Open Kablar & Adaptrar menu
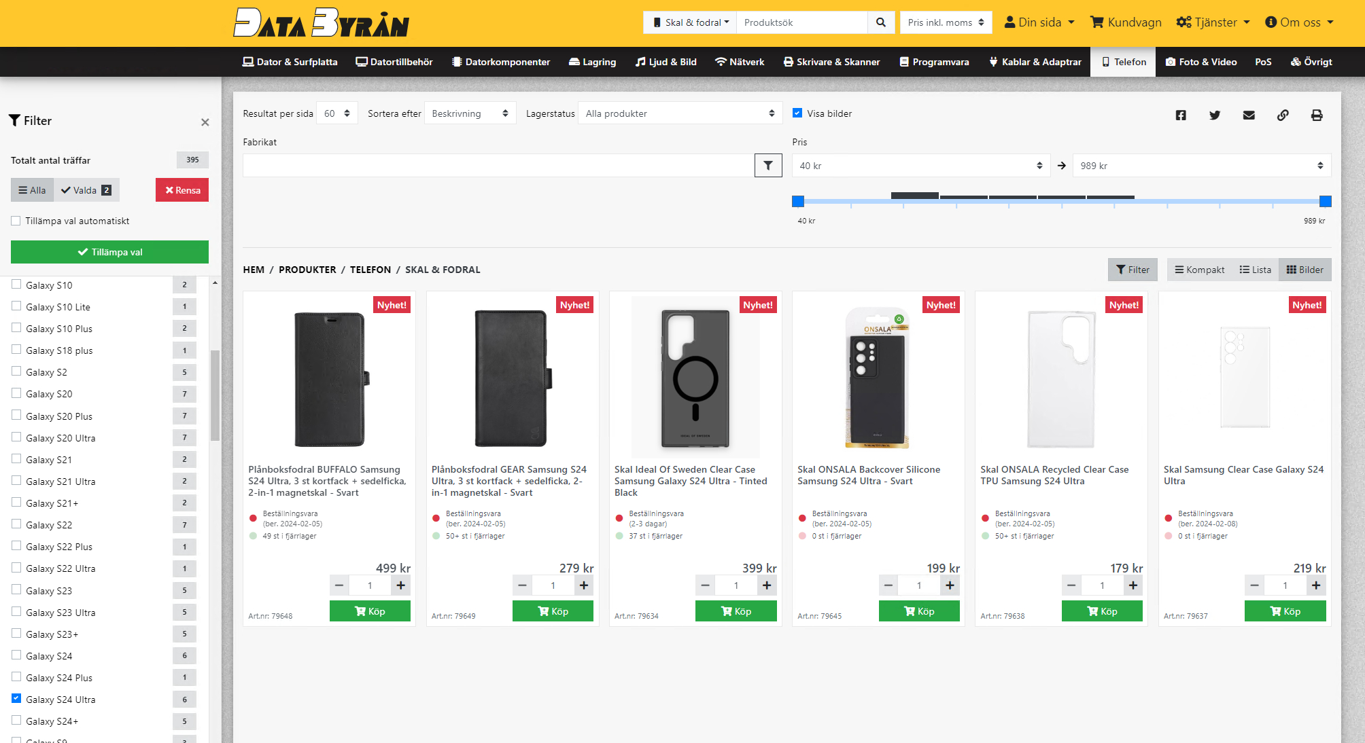This screenshot has height=743, width=1365. point(1035,62)
